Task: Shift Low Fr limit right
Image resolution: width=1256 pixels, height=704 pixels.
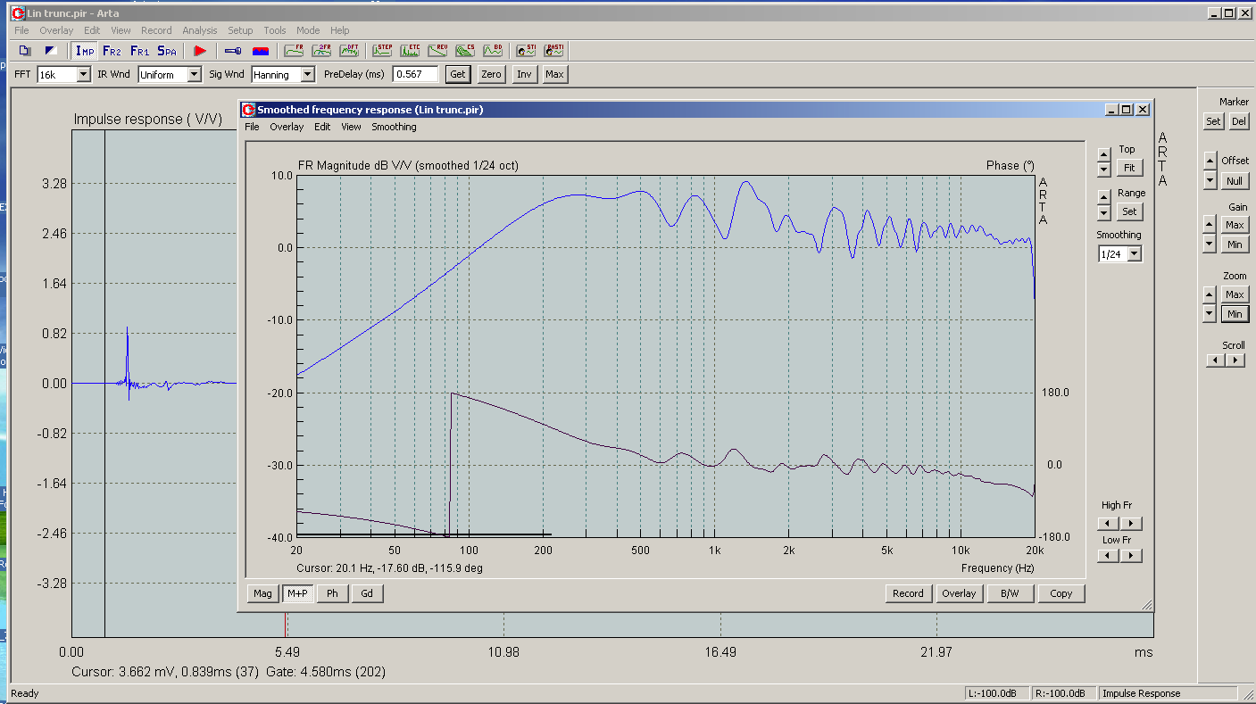Action: pos(1130,555)
